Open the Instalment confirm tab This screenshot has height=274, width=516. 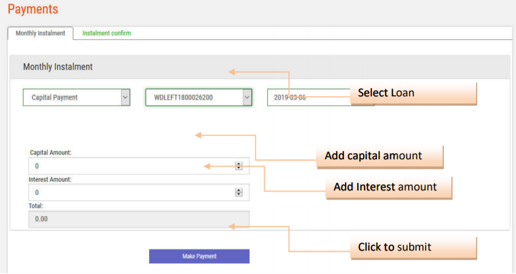(106, 33)
